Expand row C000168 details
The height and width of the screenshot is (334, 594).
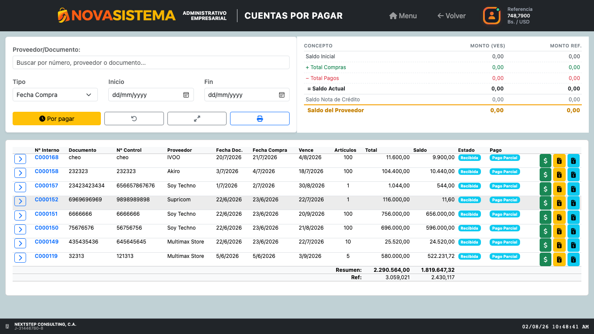coord(20,159)
